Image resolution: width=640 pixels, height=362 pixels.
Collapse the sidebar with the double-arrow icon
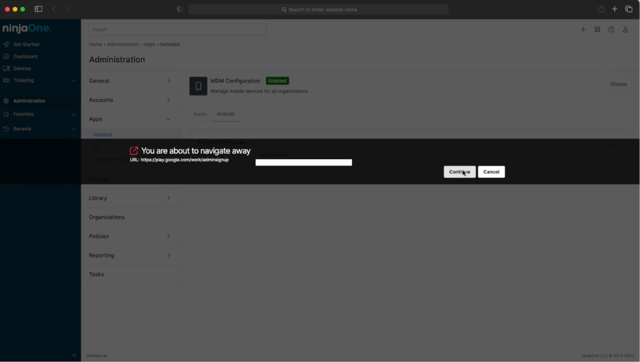click(74, 356)
